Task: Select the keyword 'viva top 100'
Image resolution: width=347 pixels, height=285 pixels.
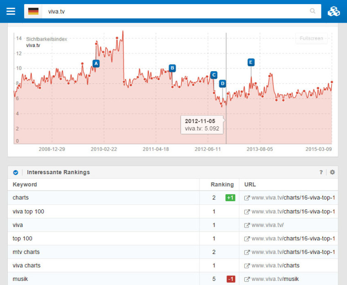Action: point(28,212)
